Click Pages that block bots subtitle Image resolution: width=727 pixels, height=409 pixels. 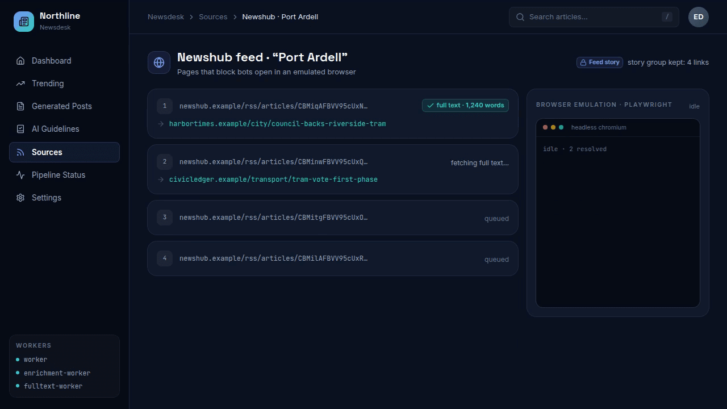[266, 72]
